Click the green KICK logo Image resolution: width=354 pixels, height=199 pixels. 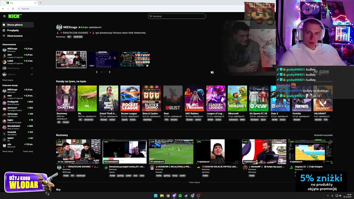[15, 16]
